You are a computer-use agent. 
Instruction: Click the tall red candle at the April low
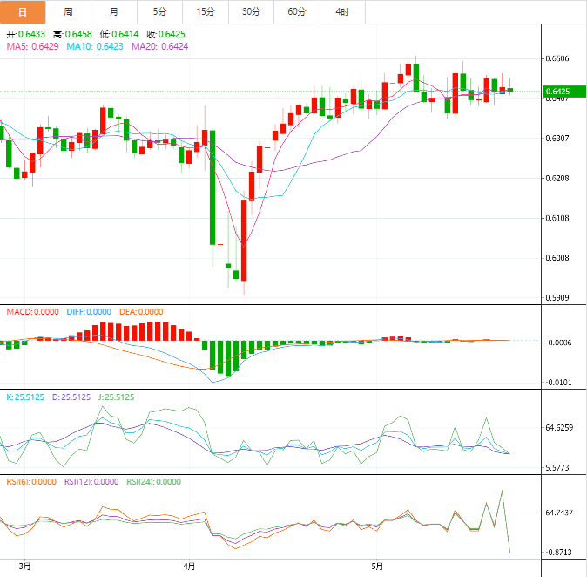[x=244, y=241]
